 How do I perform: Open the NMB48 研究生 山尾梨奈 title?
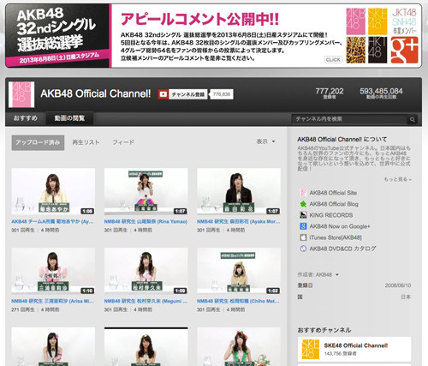point(146,221)
